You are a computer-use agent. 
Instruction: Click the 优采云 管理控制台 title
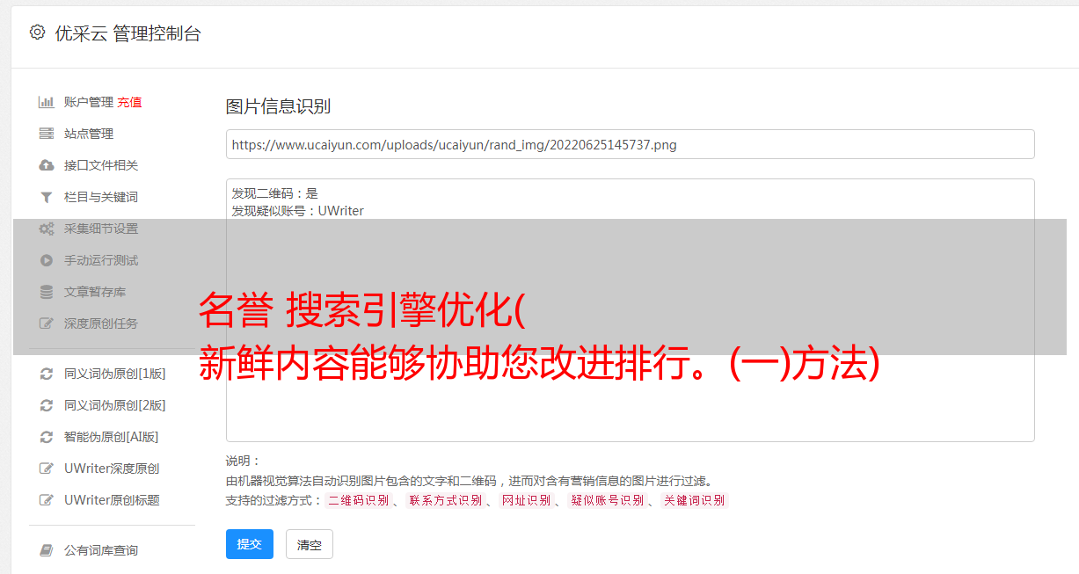pos(128,33)
